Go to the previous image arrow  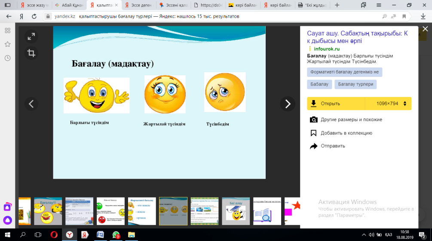pos(31,104)
